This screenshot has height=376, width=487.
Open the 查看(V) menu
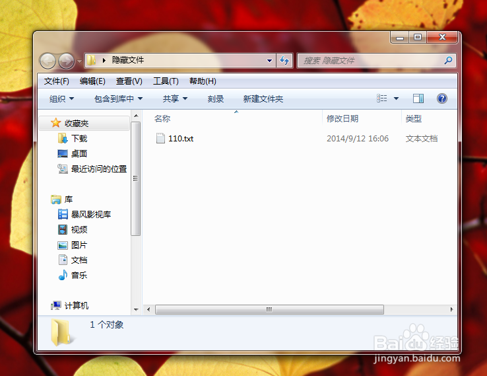129,81
